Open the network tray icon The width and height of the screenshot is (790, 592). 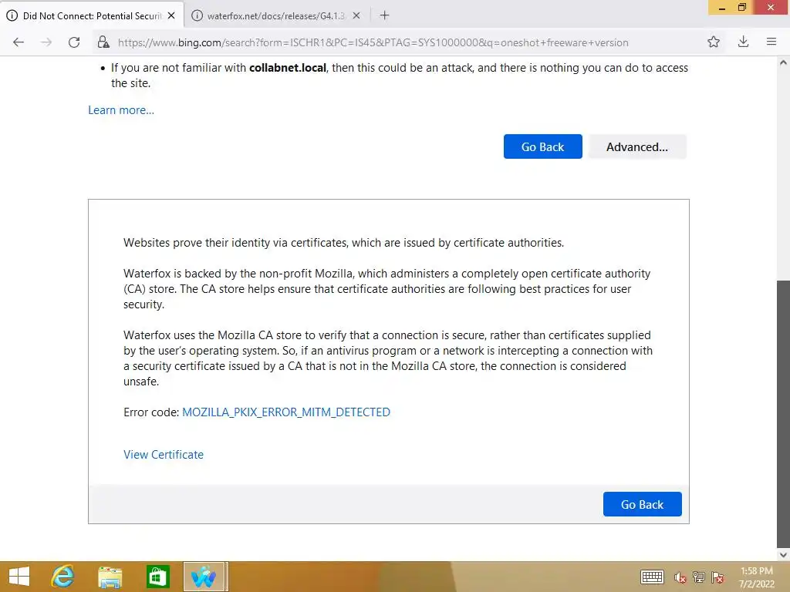(699, 577)
